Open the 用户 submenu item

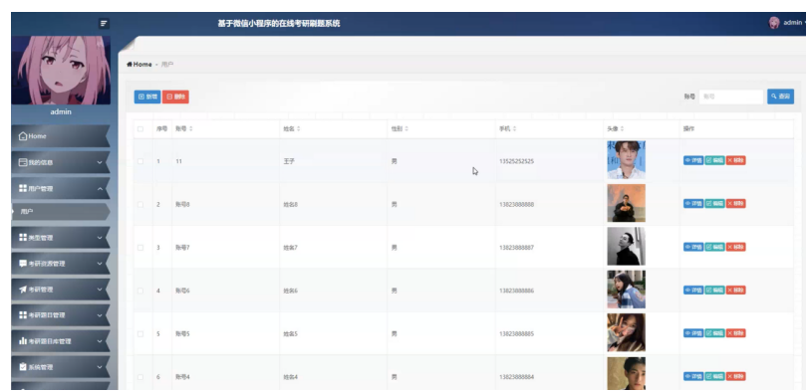pos(61,212)
